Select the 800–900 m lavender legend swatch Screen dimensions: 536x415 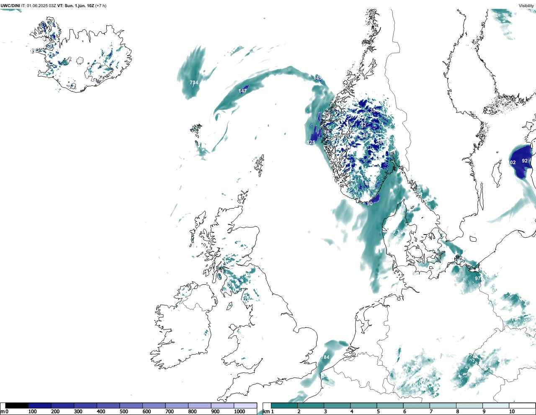(199, 405)
